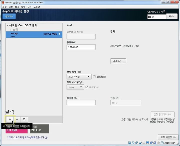Screen dimensions: 180x146
Task: Click the 완료(D) done button
Action: [x=9, y=16]
